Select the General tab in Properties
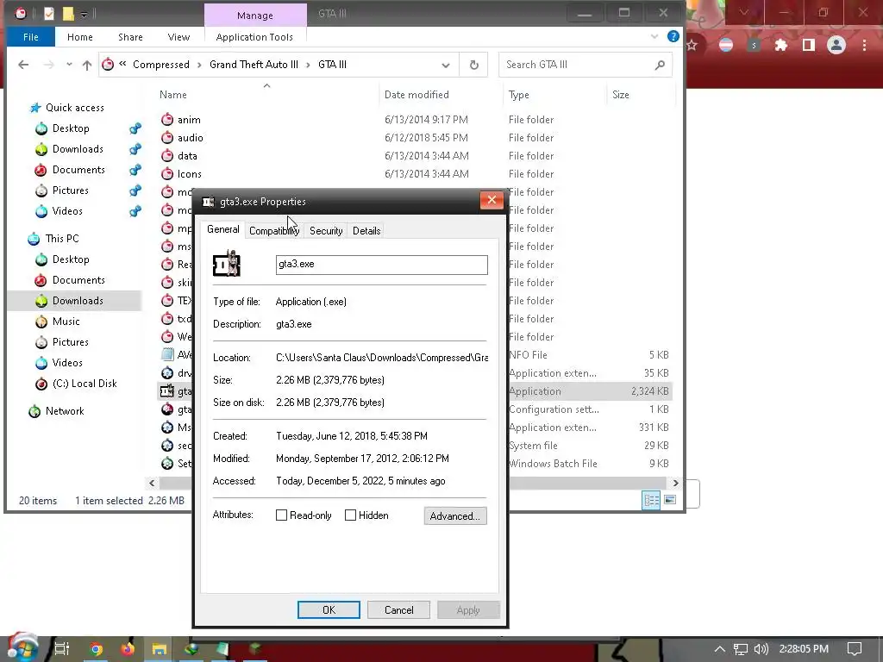The width and height of the screenshot is (883, 662). (x=223, y=229)
